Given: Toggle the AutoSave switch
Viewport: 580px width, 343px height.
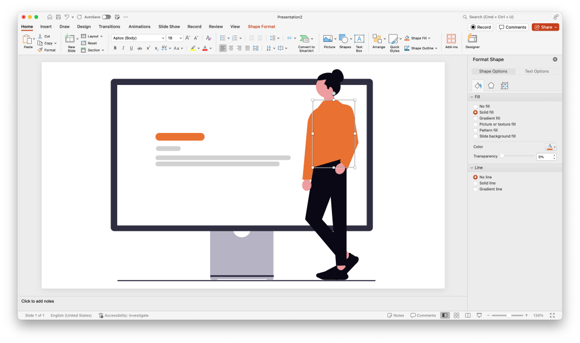Looking at the screenshot, I should coord(106,17).
